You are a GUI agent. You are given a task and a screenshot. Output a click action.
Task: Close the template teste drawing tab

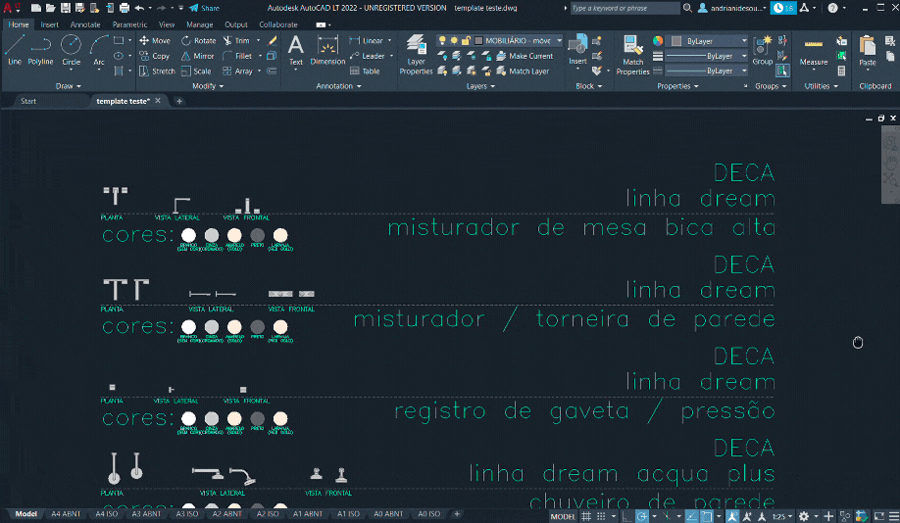click(x=158, y=100)
